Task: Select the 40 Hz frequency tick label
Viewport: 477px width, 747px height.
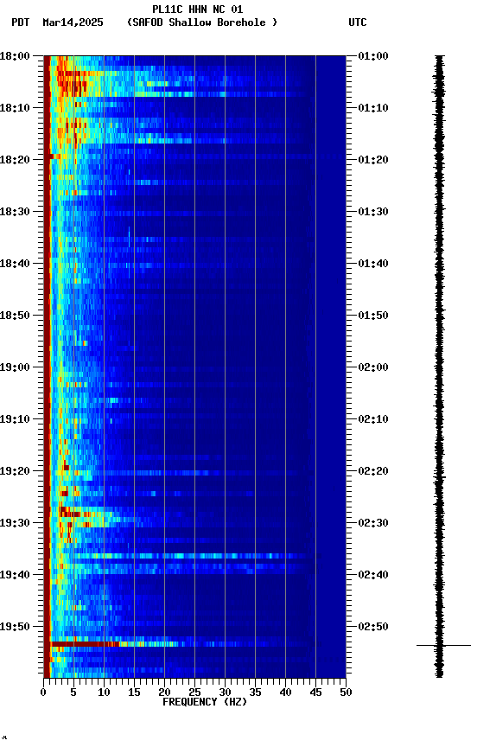Action: point(285,693)
